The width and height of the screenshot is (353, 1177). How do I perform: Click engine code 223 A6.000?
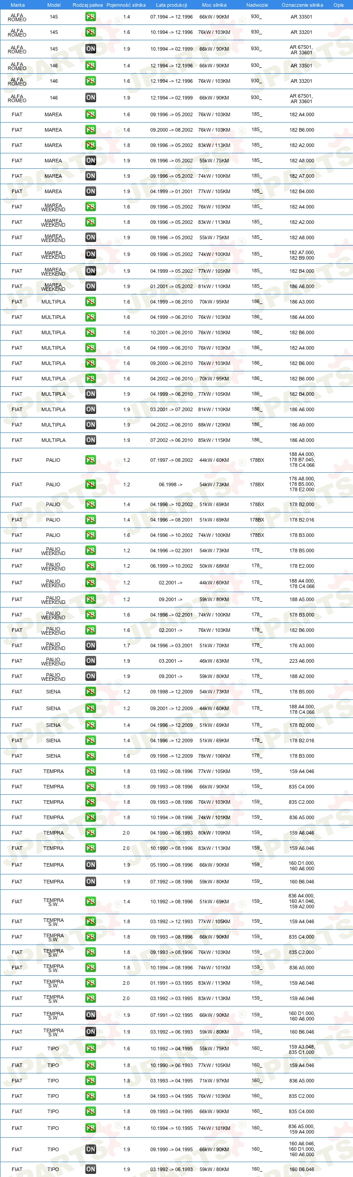point(302,662)
